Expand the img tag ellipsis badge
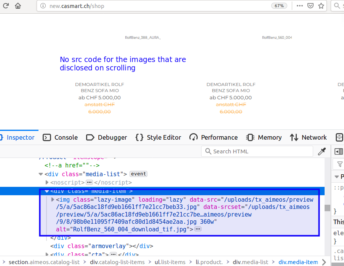The height and width of the screenshot is (266, 344). 198,229
